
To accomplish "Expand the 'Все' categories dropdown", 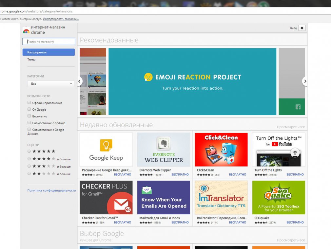I will (x=51, y=84).
